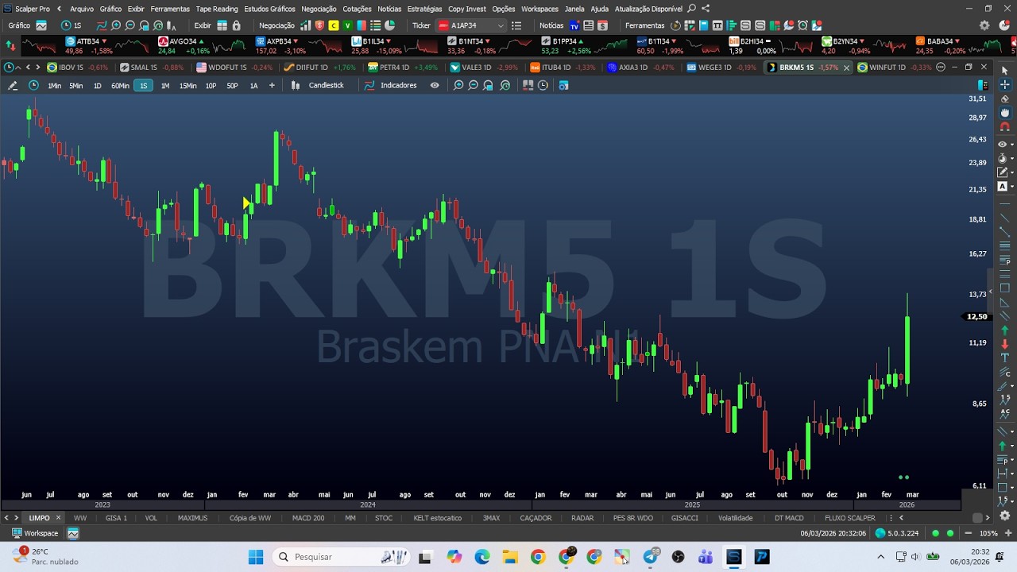This screenshot has width=1017, height=572.
Task: Click the share icon in the title bar
Action: (706, 9)
